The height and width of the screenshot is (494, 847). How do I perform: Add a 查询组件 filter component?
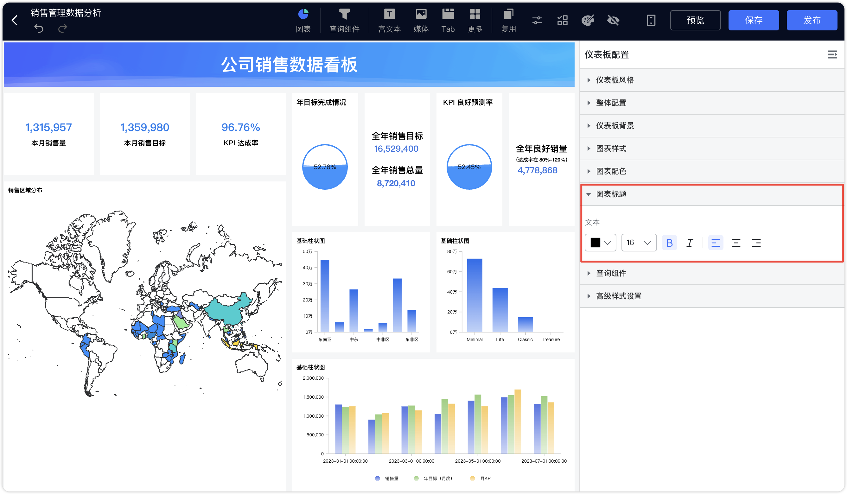click(344, 21)
